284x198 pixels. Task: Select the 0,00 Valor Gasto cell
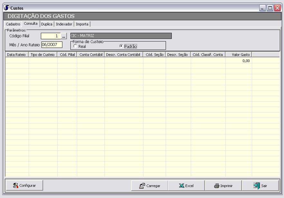(x=238, y=60)
